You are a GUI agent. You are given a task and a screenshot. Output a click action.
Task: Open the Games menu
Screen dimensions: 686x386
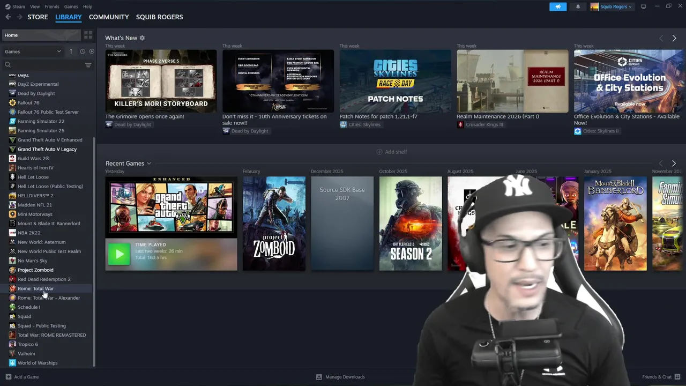[x=71, y=6]
